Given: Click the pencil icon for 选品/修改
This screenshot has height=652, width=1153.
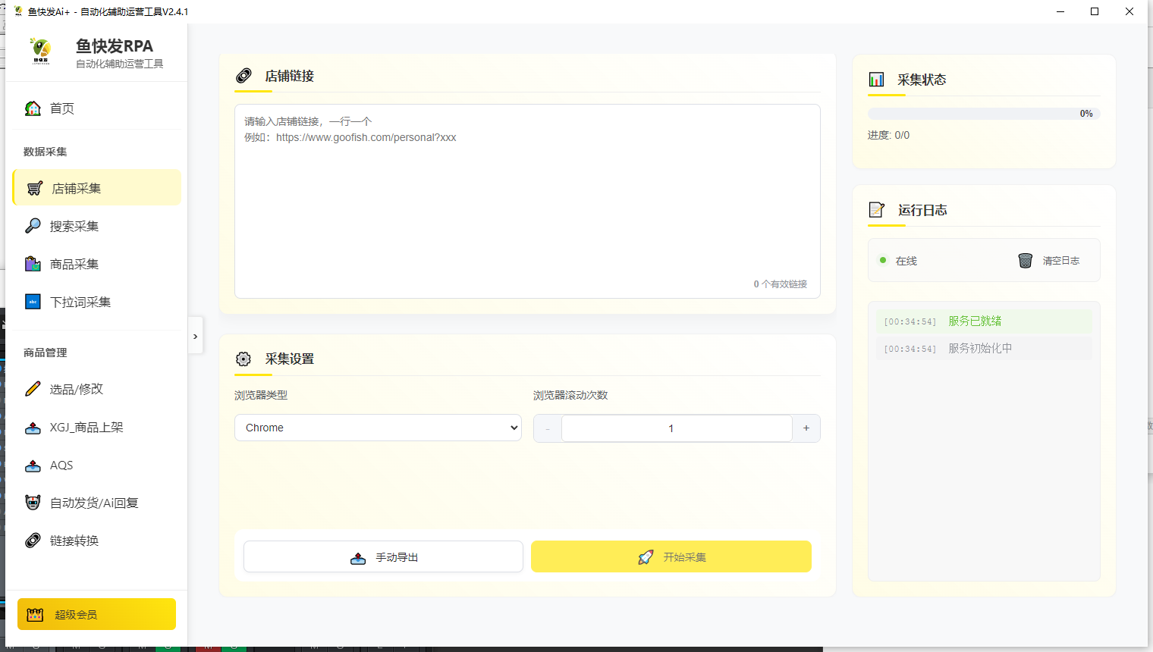Looking at the screenshot, I should 33,389.
